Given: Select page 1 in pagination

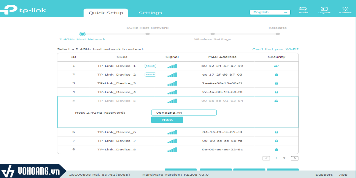Looking at the screenshot, I should (x=276, y=158).
